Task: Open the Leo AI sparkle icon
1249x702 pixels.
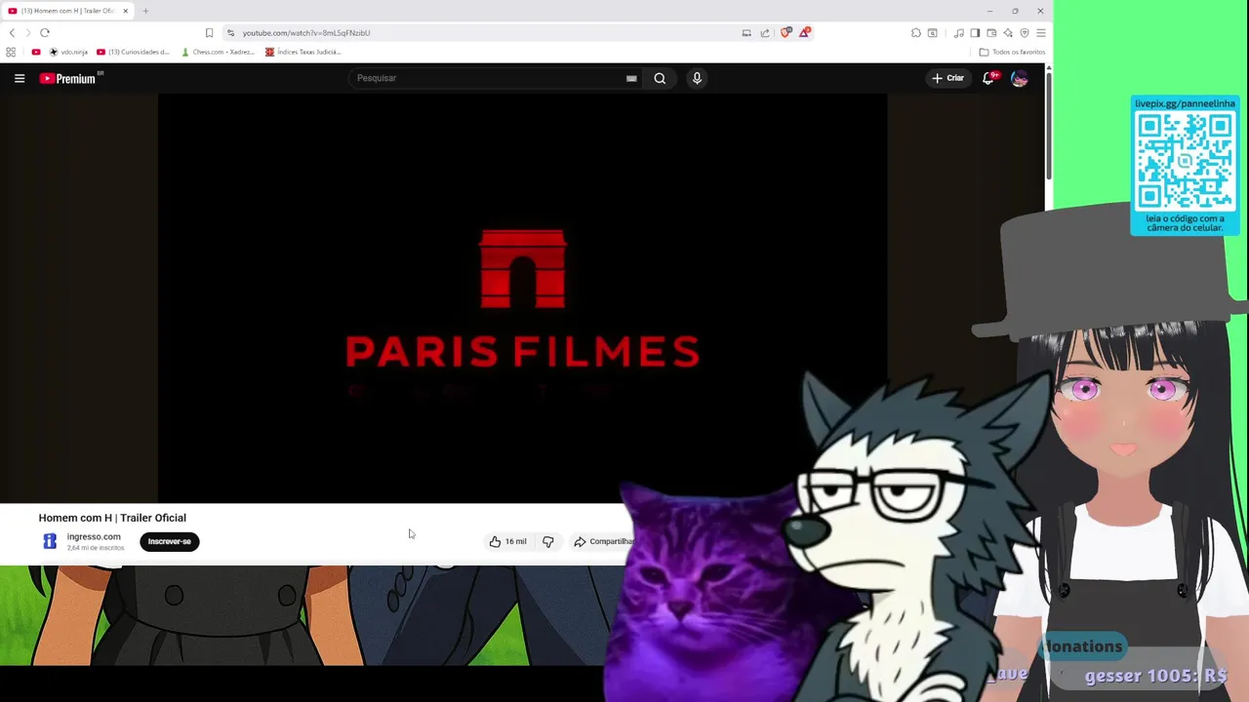Action: (1008, 32)
